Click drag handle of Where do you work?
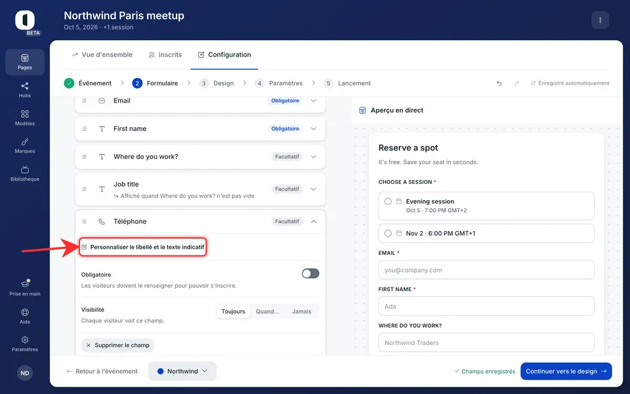Image resolution: width=630 pixels, height=394 pixels. coord(85,157)
